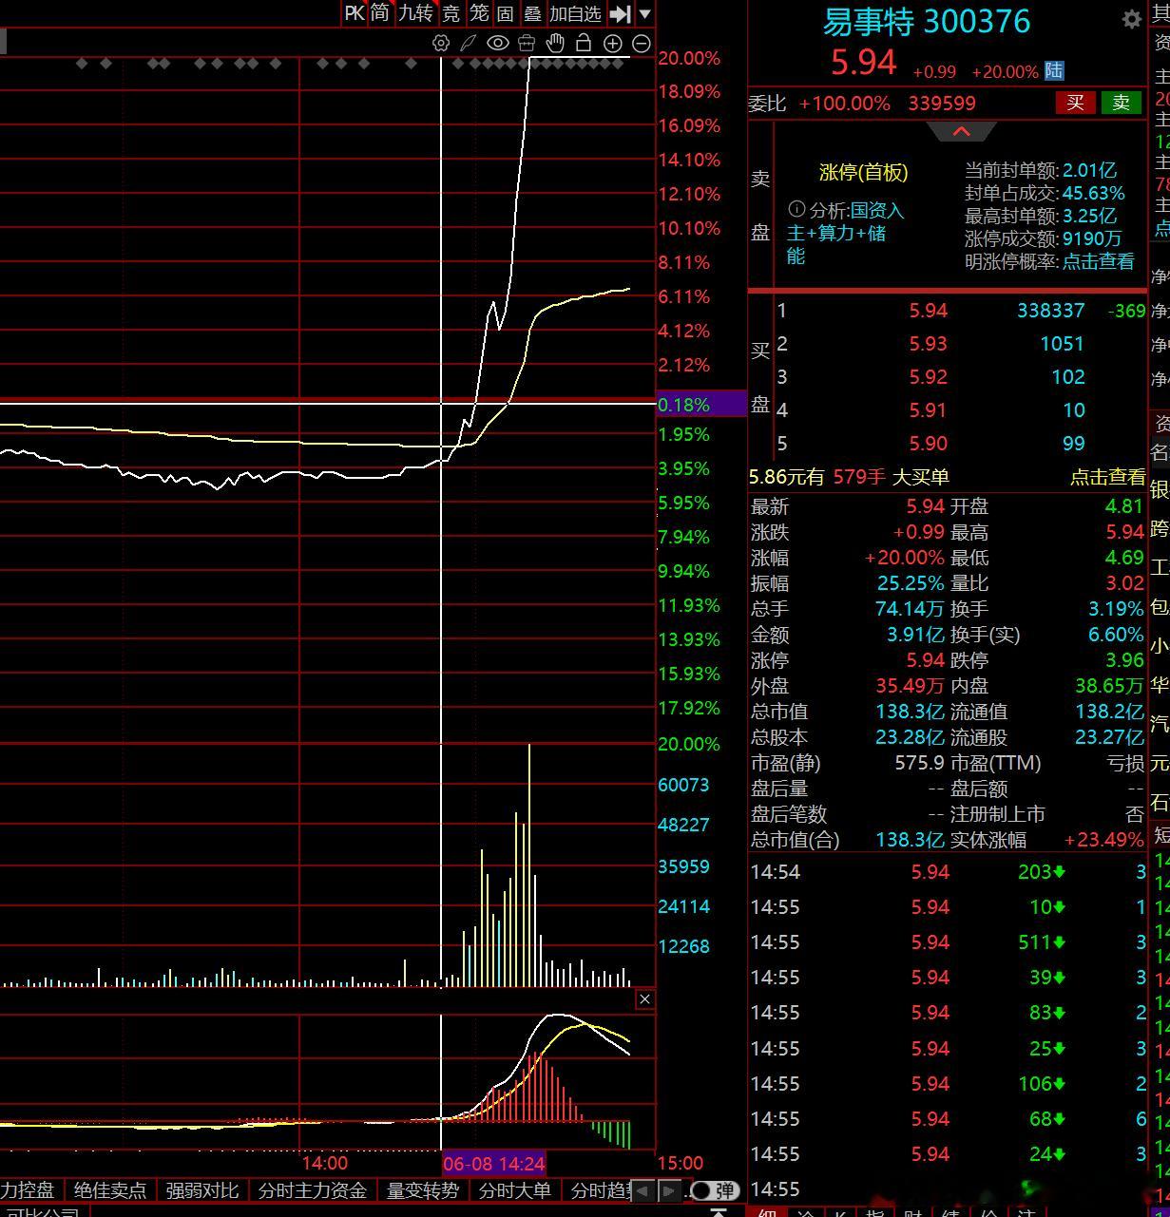Click 换手(实) value 6.60%
Image resolution: width=1170 pixels, height=1217 pixels.
pos(1116,635)
